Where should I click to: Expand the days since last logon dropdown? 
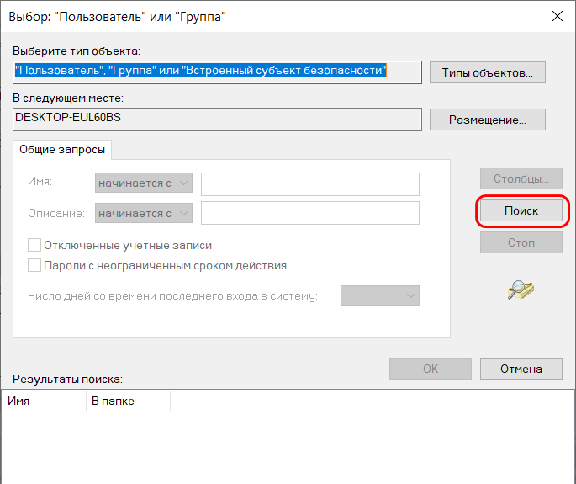[x=379, y=295]
